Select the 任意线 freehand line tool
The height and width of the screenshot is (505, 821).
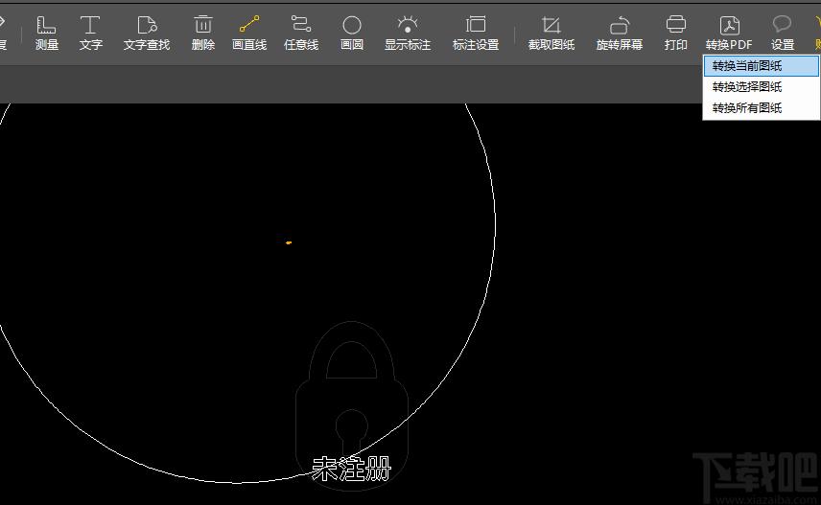[301, 33]
